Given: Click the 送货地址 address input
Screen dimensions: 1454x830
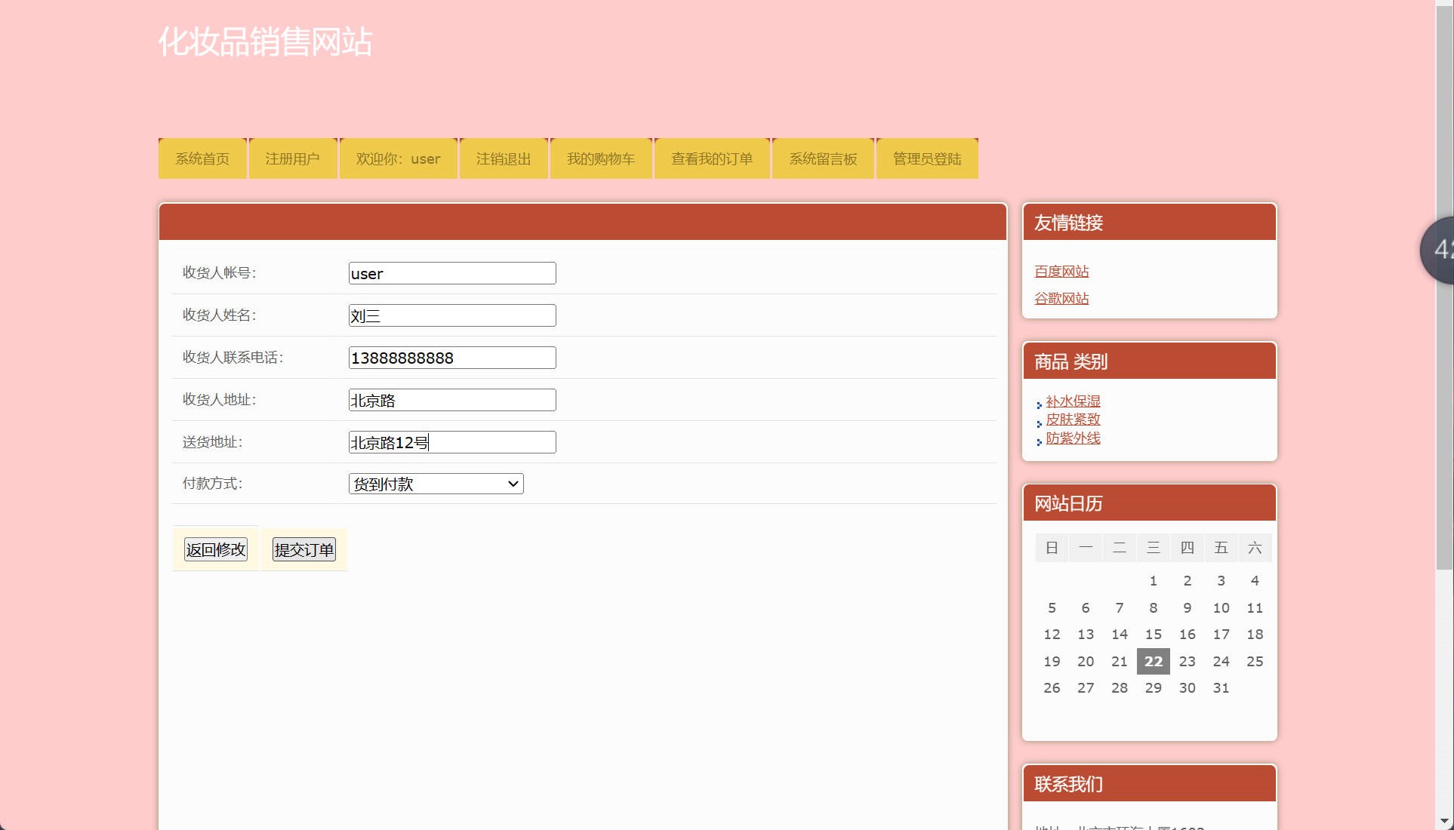Looking at the screenshot, I should click(x=451, y=442).
